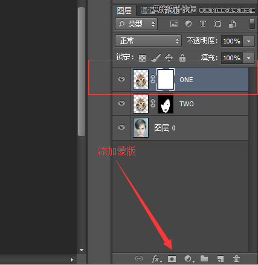
Task: Switch to the 通道 tab
Action: point(148,11)
